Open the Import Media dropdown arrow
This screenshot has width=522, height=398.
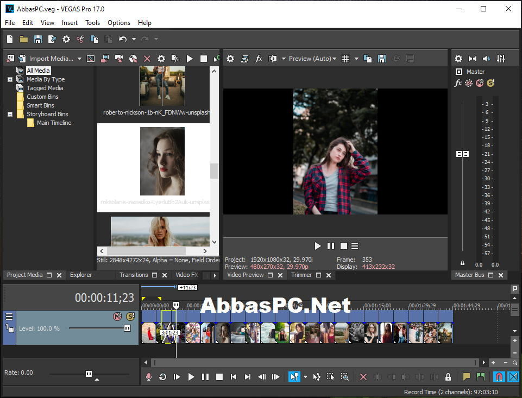pos(79,59)
